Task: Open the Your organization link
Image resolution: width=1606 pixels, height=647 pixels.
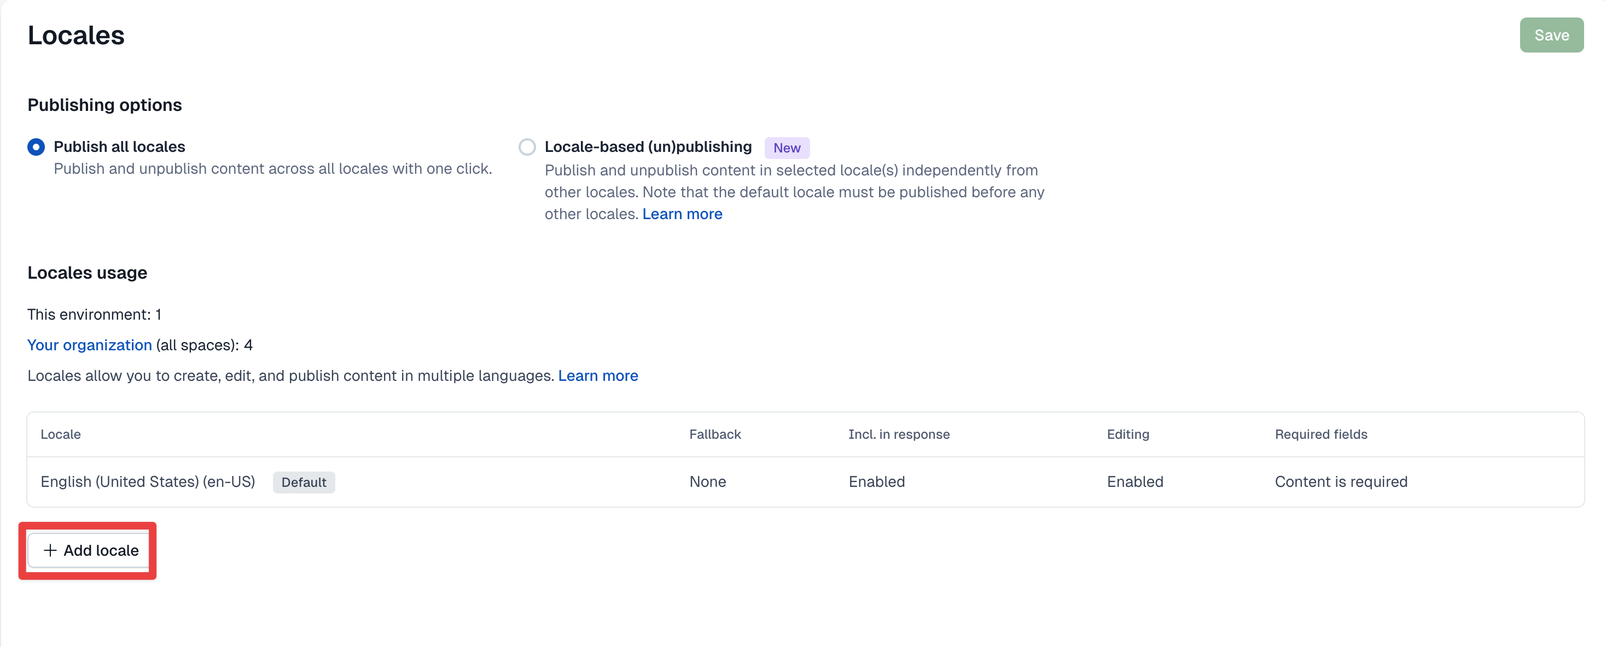Action: coord(89,345)
